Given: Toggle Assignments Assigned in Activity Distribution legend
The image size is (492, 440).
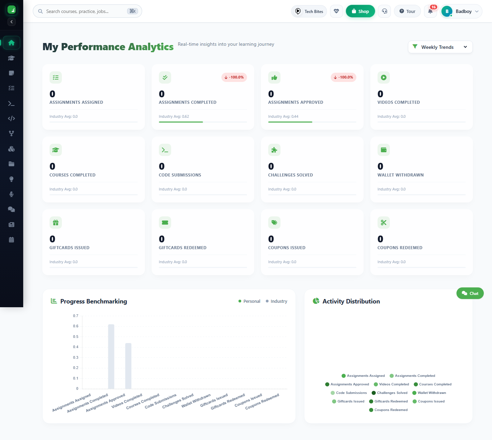Looking at the screenshot, I should pyautogui.click(x=363, y=376).
